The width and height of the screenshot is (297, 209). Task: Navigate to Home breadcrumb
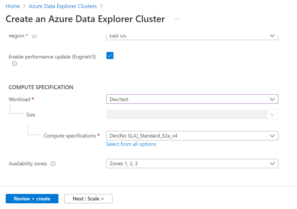[13, 6]
